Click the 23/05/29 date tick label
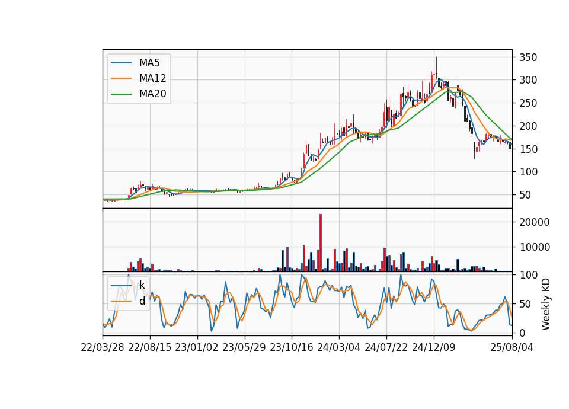 point(244,347)
